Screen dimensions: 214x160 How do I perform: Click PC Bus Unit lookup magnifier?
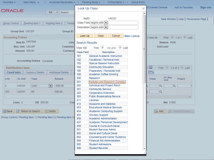click(x=174, y=86)
